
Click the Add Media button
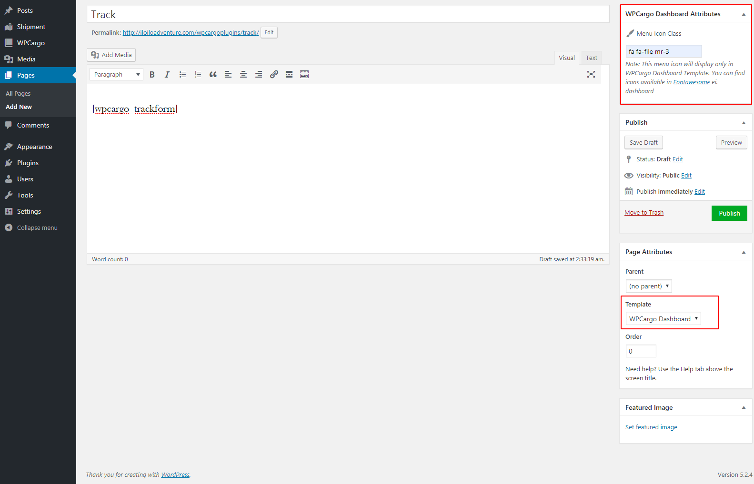coord(111,55)
